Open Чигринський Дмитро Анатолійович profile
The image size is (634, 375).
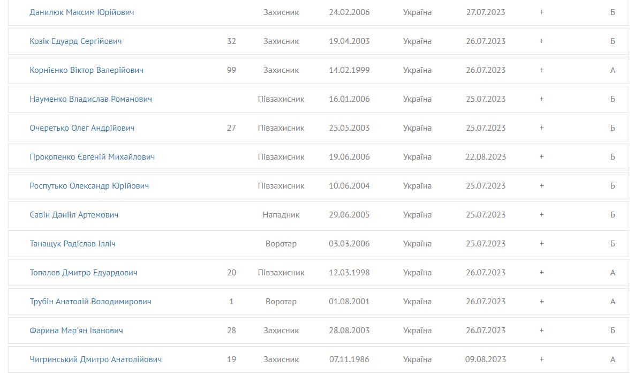(x=96, y=359)
